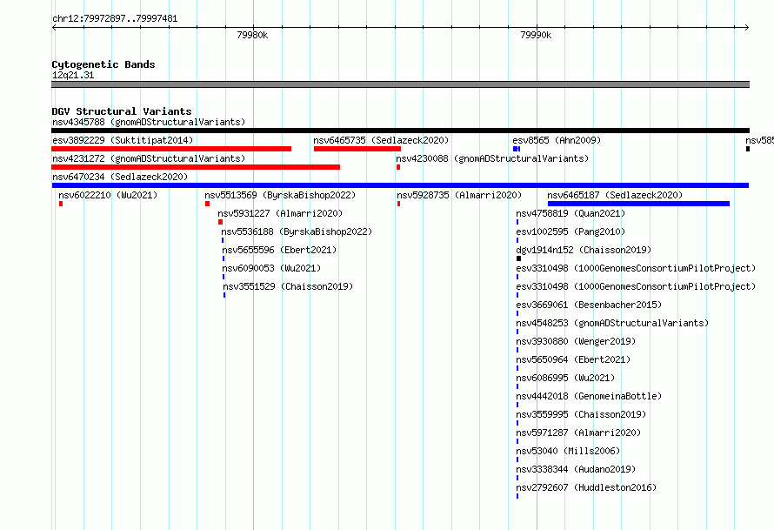Screen dimensions: 774x530
Task: Click the long blue bar under nsv6470234
Action: 400,185
